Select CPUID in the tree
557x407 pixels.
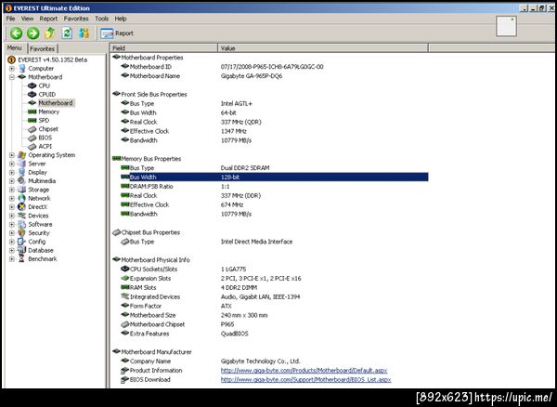(x=47, y=94)
